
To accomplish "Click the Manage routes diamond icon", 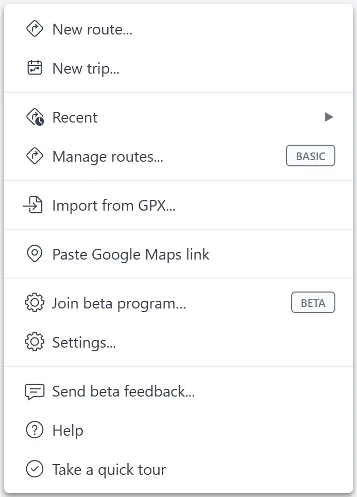I will pyautogui.click(x=35, y=156).
